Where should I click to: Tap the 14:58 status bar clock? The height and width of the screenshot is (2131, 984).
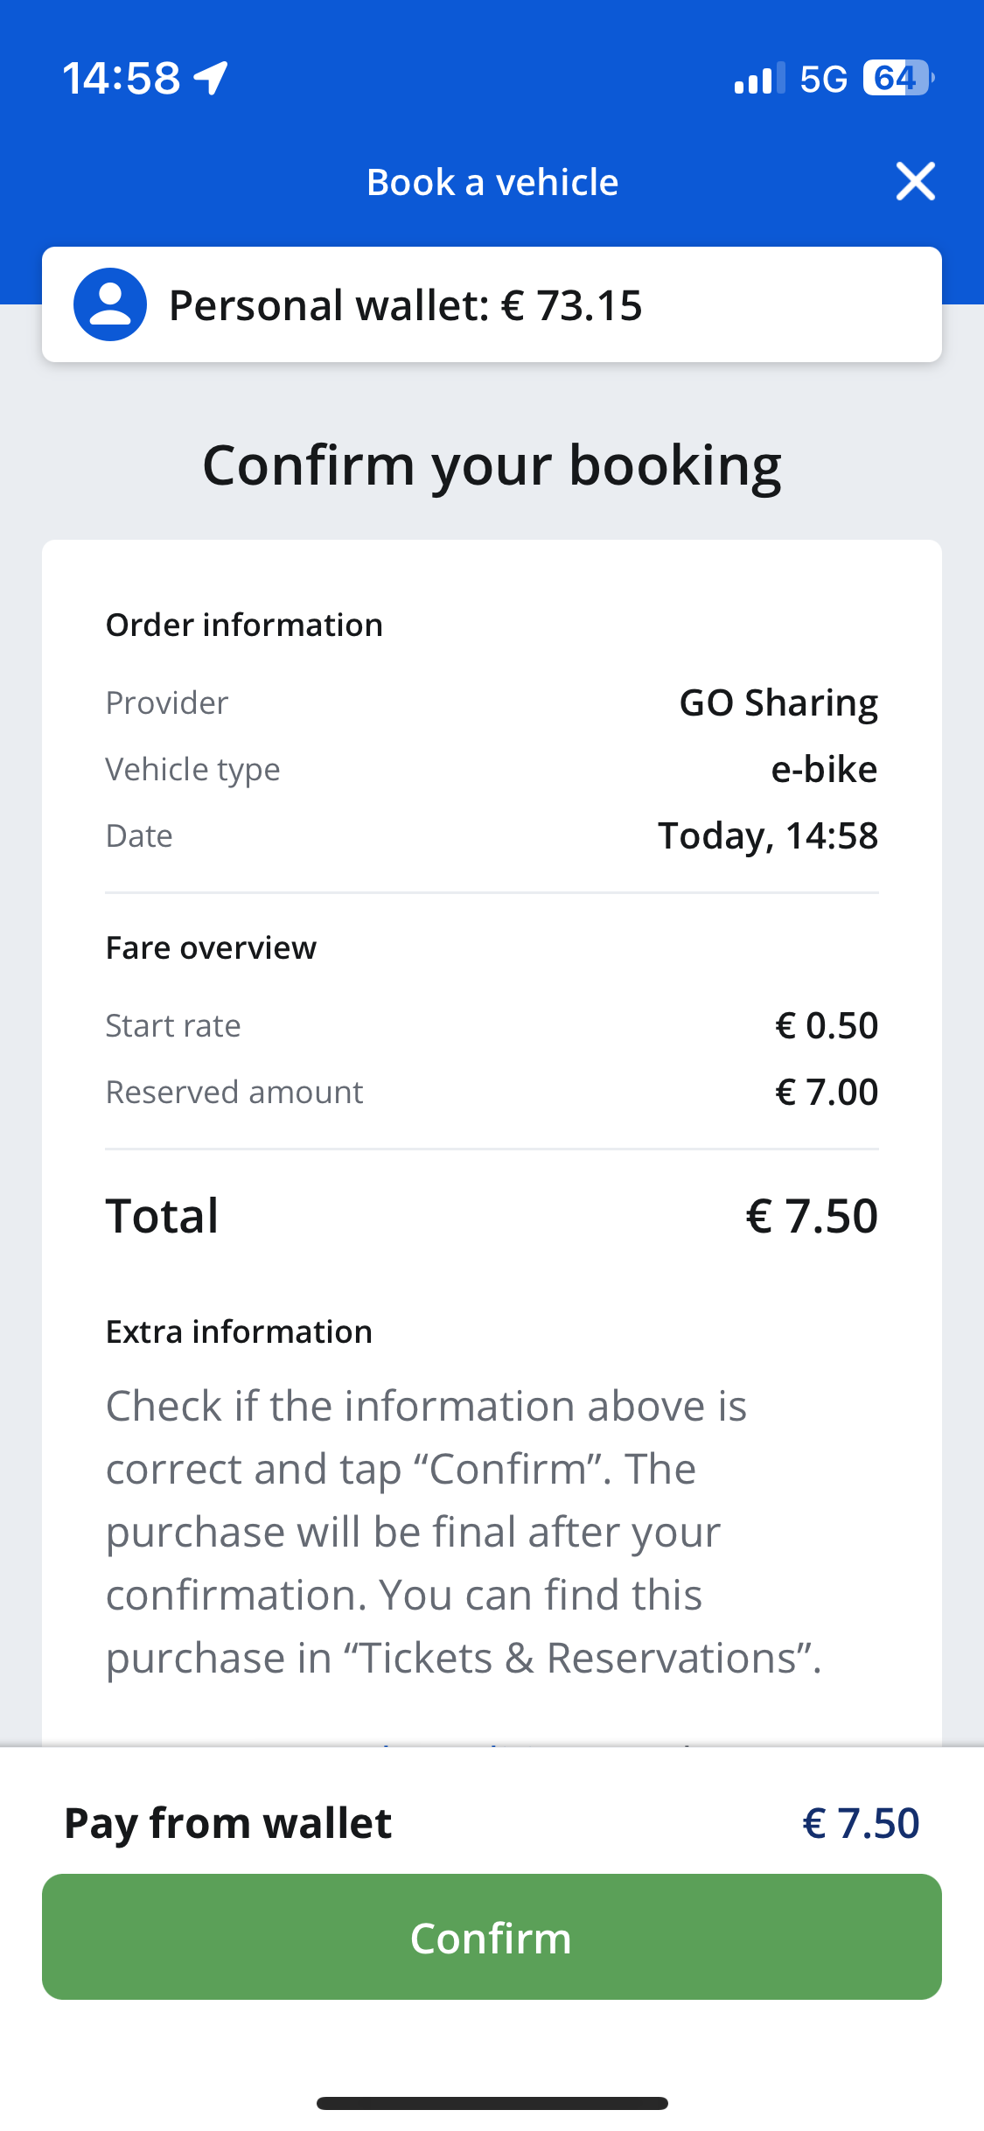pos(122,78)
